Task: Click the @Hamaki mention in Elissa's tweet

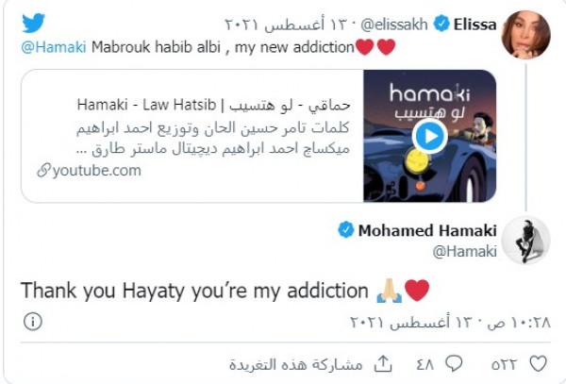Action: click(x=54, y=47)
